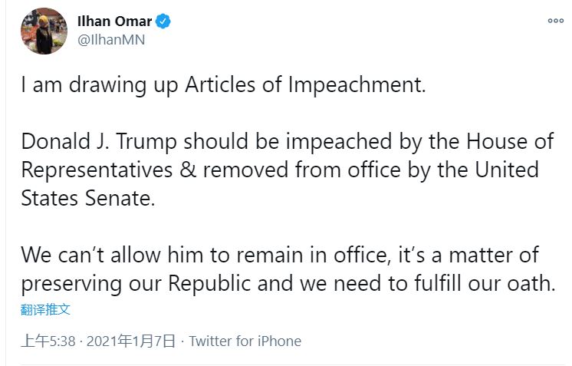
Task: Click the 2021年1月7日 date text
Action: (x=131, y=341)
